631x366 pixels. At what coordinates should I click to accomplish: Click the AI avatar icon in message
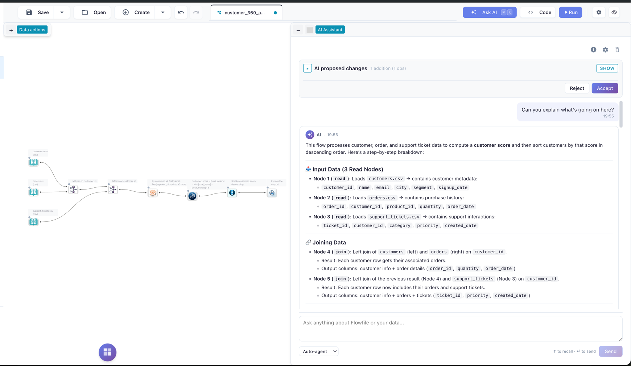(x=310, y=134)
